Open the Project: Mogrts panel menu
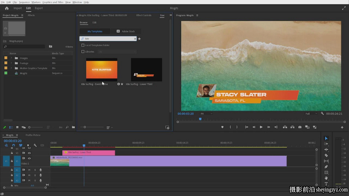 pos(22,15)
